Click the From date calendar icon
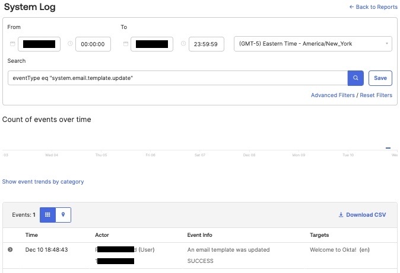 pyautogui.click(x=12, y=44)
